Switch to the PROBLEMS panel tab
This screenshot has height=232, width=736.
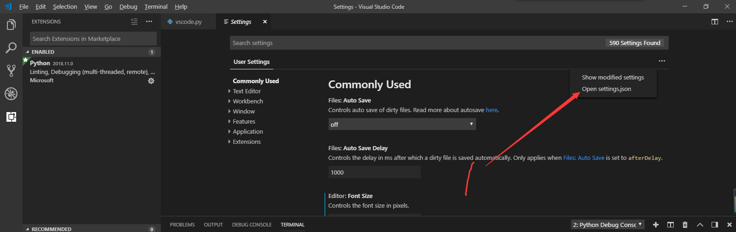[182, 225]
